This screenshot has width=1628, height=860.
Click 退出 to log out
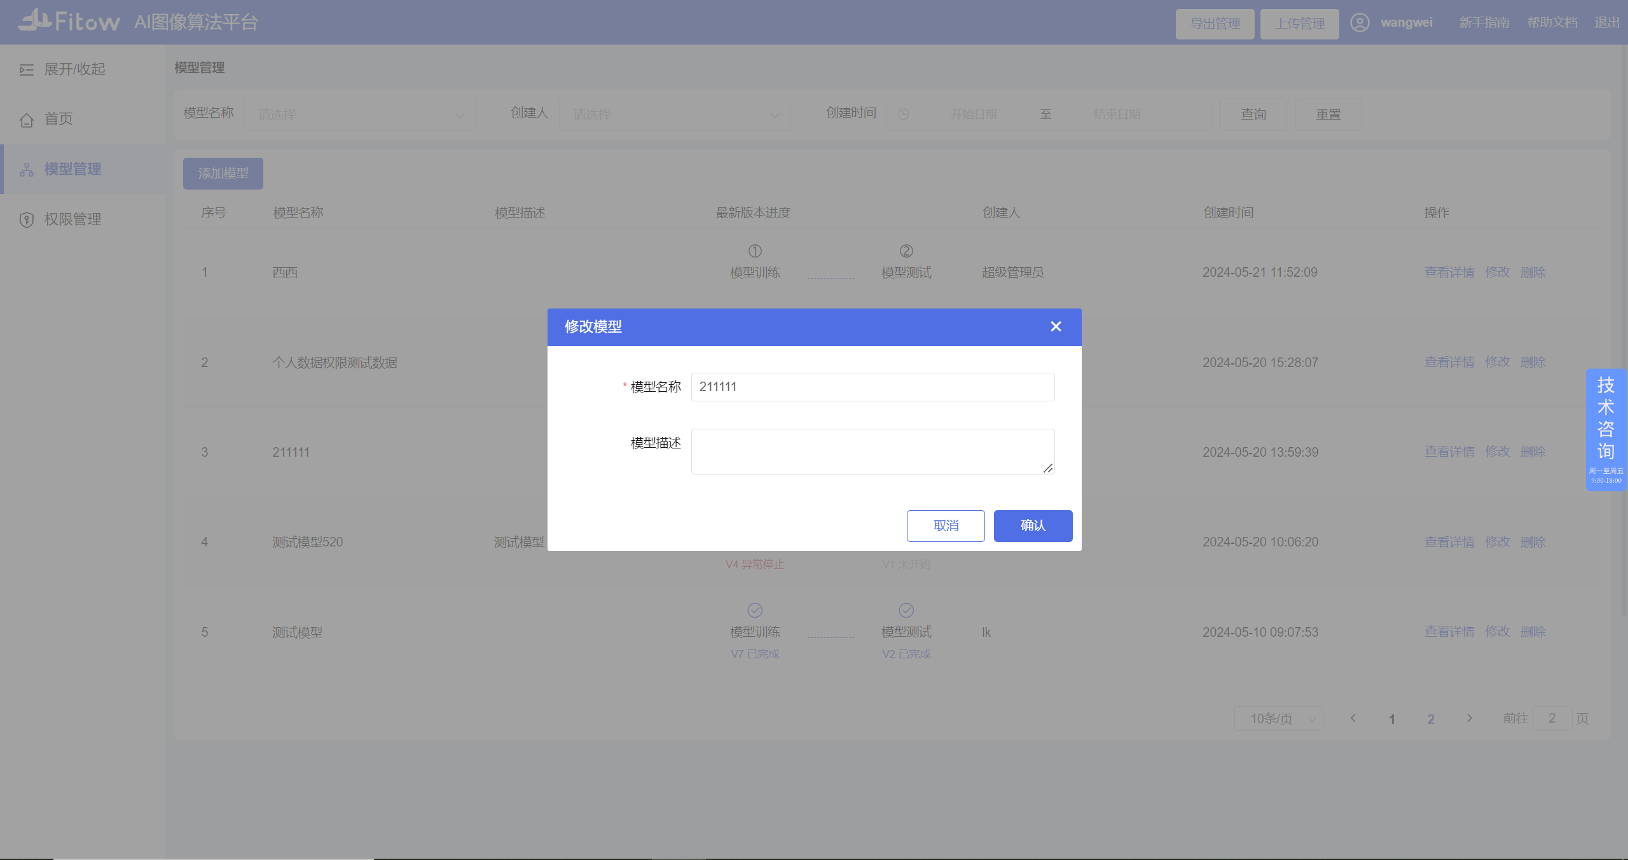1606,22
